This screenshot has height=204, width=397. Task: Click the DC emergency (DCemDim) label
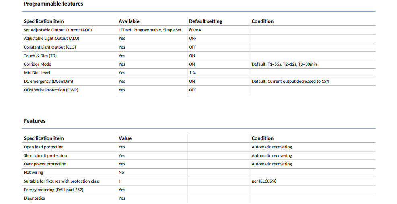[48, 81]
